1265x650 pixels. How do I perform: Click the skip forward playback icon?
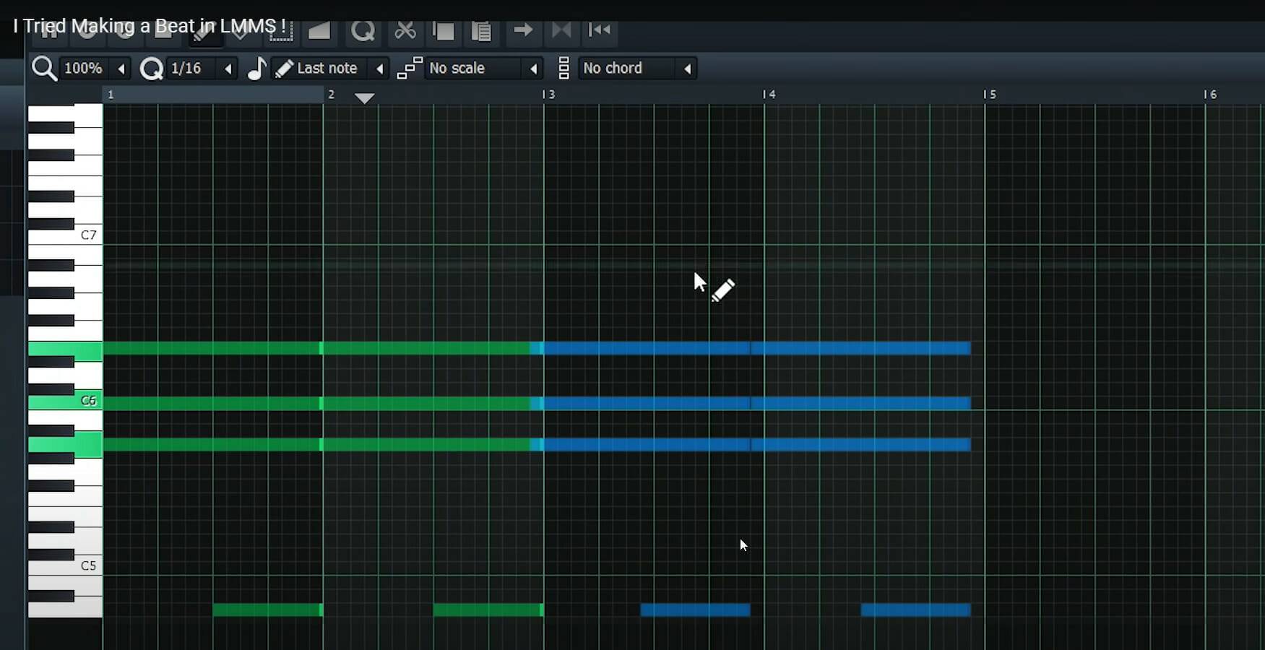pos(563,29)
